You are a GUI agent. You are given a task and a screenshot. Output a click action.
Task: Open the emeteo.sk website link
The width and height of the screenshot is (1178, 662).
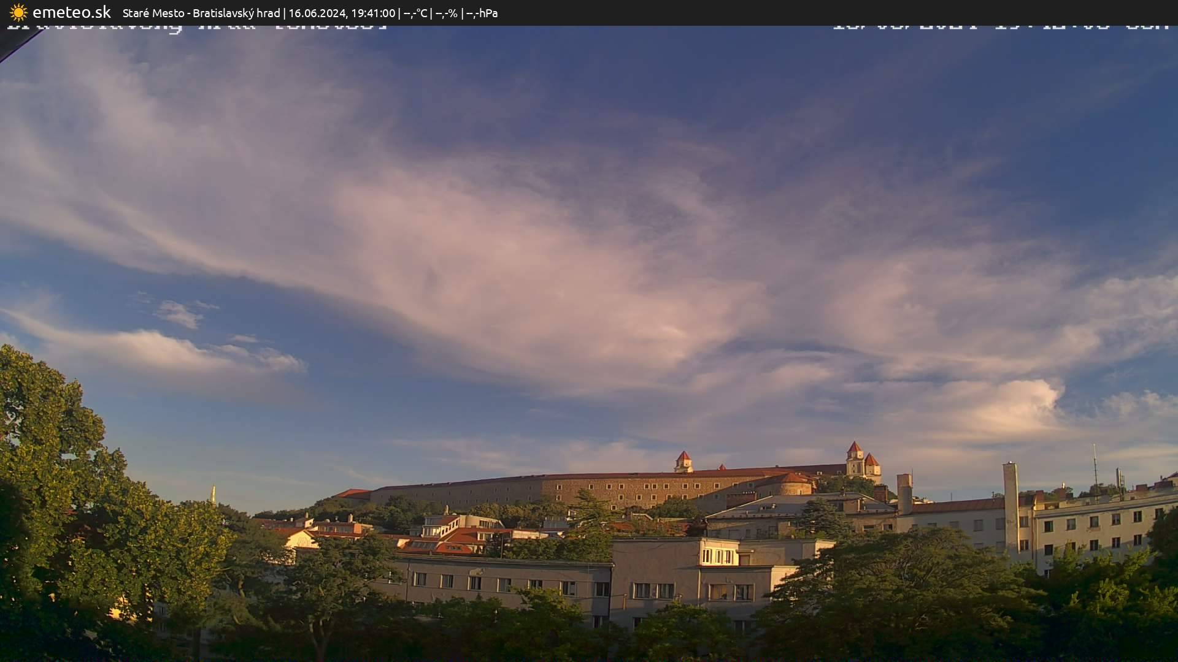click(72, 12)
